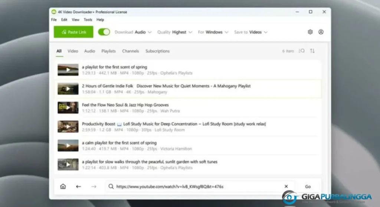
Task: Switch to the Channels tab
Action: tap(130, 51)
